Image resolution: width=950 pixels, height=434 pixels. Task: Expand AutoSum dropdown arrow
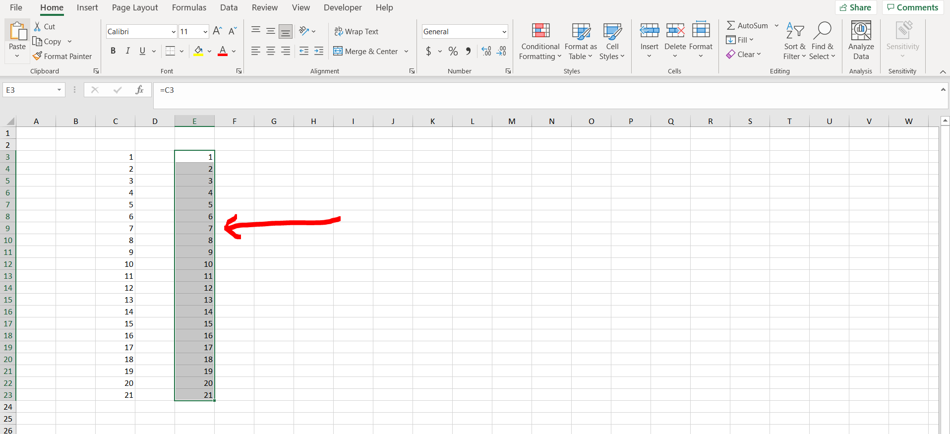pyautogui.click(x=776, y=25)
